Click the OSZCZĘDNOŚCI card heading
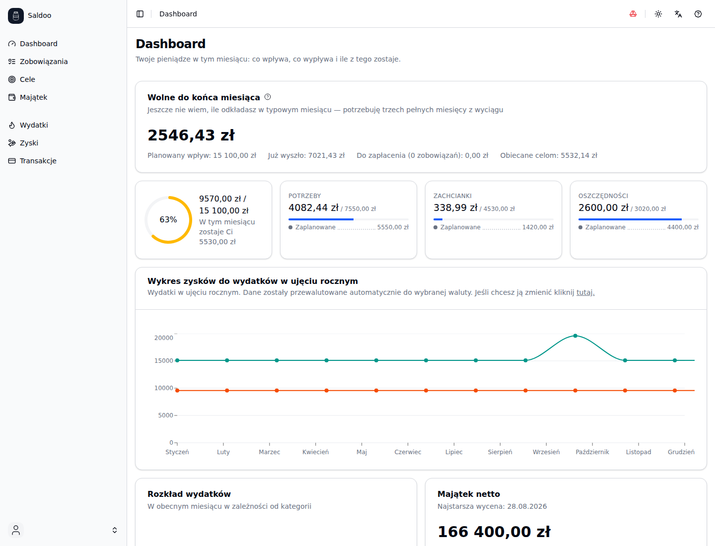Viewport: 715px width, 546px height. (603, 196)
